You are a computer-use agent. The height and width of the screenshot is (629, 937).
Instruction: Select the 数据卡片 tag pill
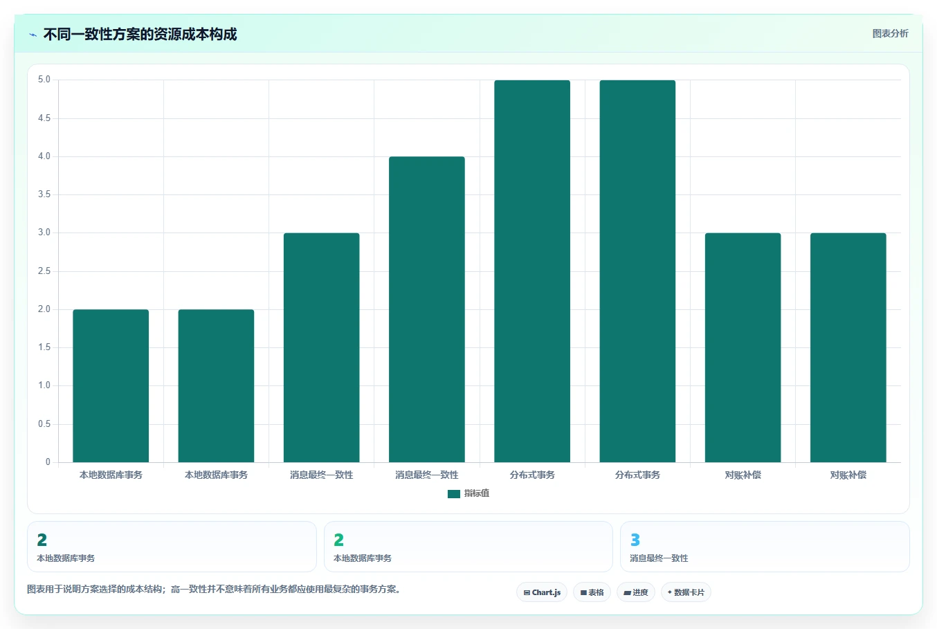pos(686,592)
